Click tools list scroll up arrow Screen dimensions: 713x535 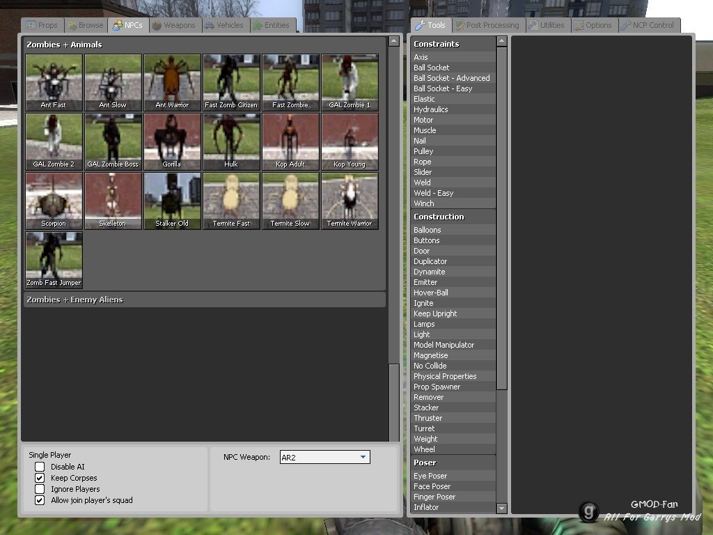(x=501, y=41)
